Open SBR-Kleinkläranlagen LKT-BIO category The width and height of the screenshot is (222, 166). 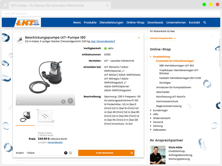(176, 65)
